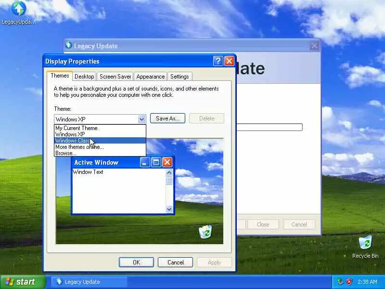Click the Display Properties title bar
This screenshot has width=385, height=289.
pyautogui.click(x=140, y=61)
